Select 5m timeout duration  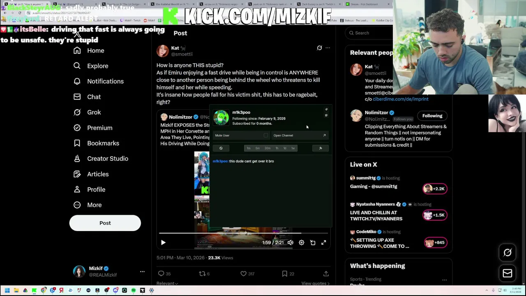point(257,148)
